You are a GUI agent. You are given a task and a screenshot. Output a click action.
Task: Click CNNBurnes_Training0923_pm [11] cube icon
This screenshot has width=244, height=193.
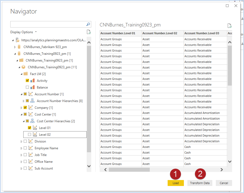(23, 67)
